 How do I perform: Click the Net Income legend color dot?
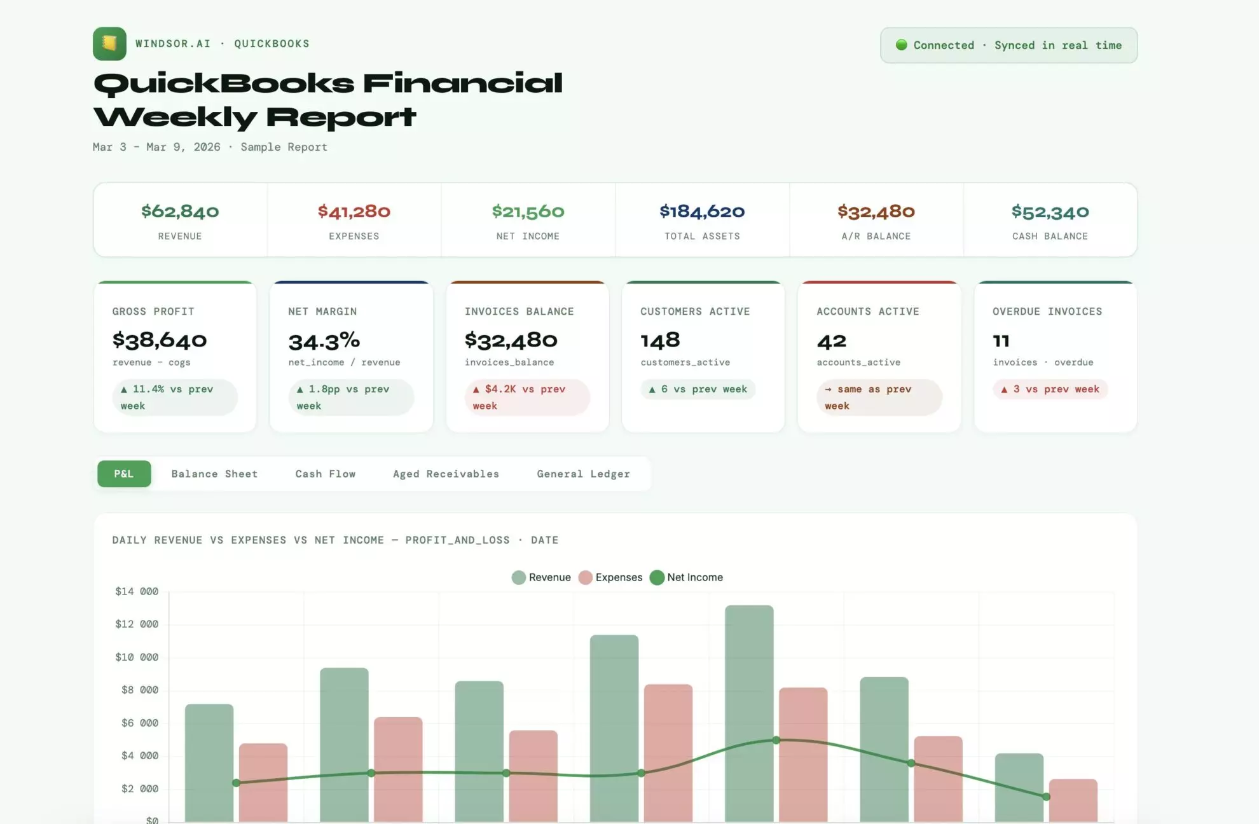click(x=657, y=577)
